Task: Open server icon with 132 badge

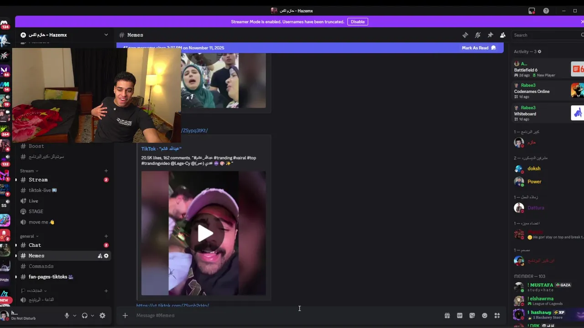Action: (x=5, y=159)
